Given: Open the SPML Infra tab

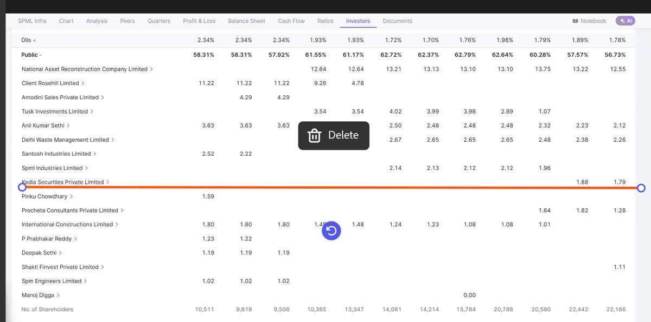Looking at the screenshot, I should pyautogui.click(x=32, y=21).
